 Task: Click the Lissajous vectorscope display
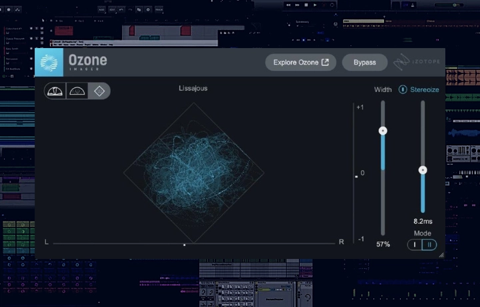click(x=193, y=173)
